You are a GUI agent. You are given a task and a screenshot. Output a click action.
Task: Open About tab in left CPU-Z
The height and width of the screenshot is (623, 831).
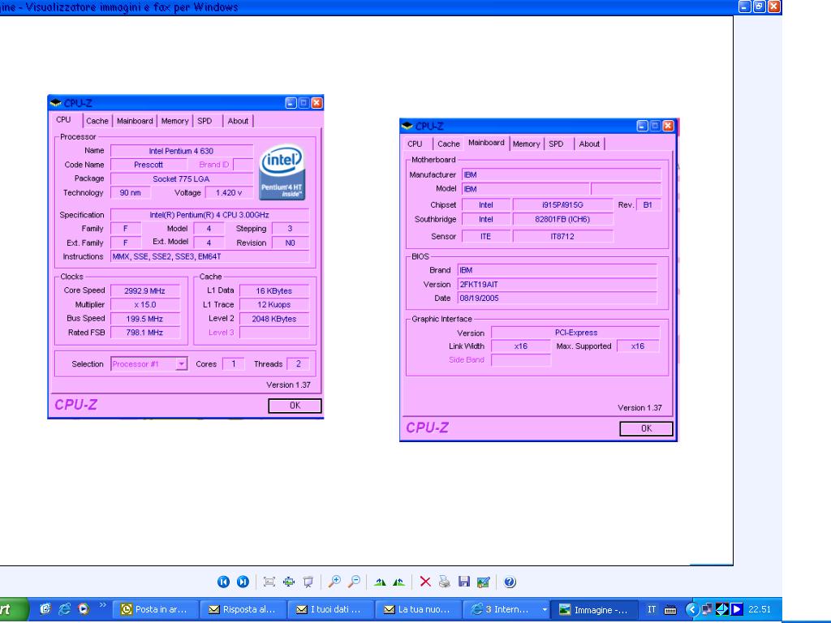click(238, 121)
